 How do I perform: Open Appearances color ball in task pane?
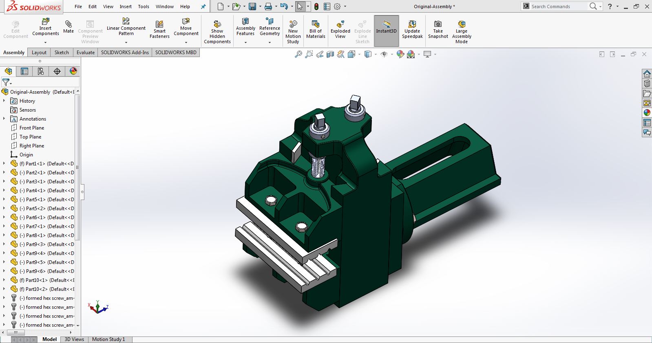(x=647, y=113)
